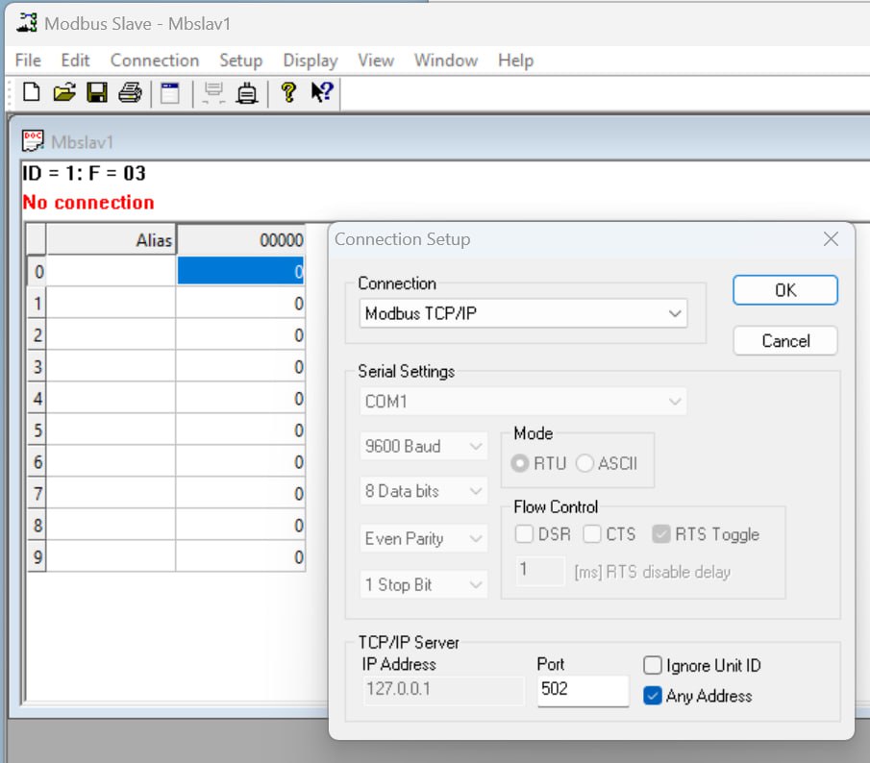Select the ASCII mode radio button
The width and height of the screenshot is (870, 763).
pyautogui.click(x=584, y=463)
